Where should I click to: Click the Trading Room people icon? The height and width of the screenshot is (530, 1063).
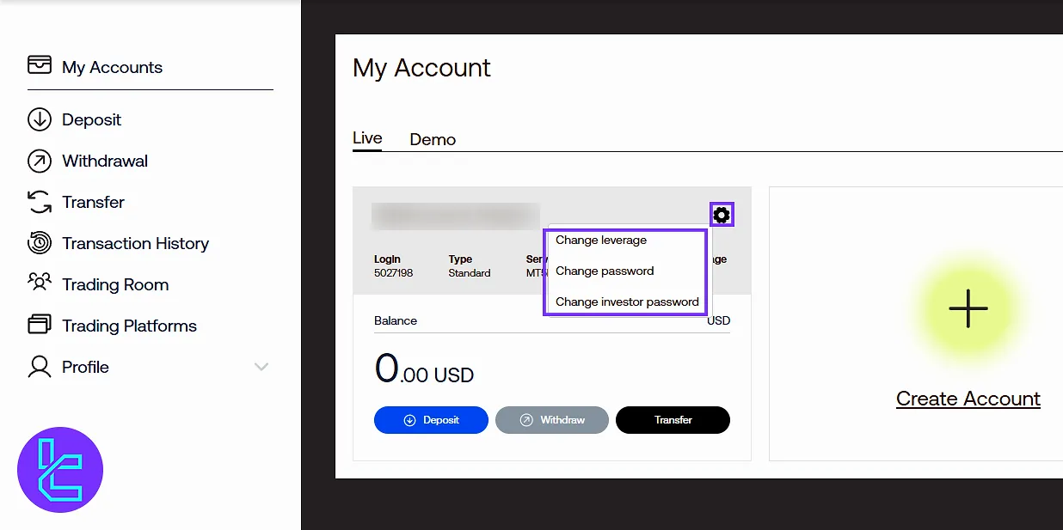tap(40, 283)
